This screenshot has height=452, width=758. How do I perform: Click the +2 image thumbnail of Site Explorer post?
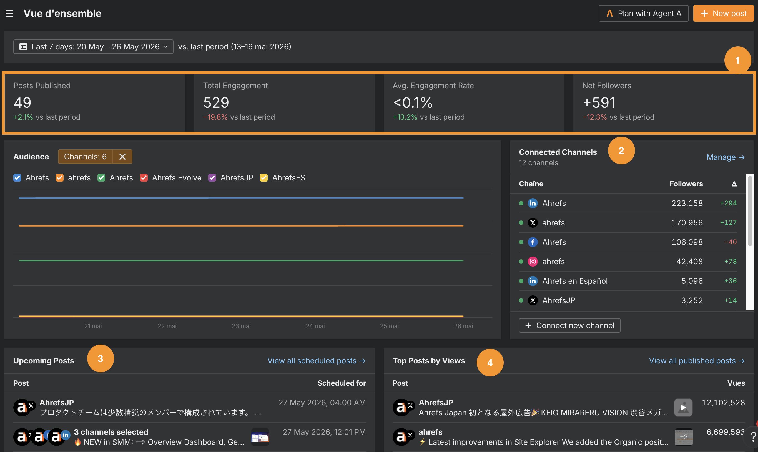[x=683, y=437]
